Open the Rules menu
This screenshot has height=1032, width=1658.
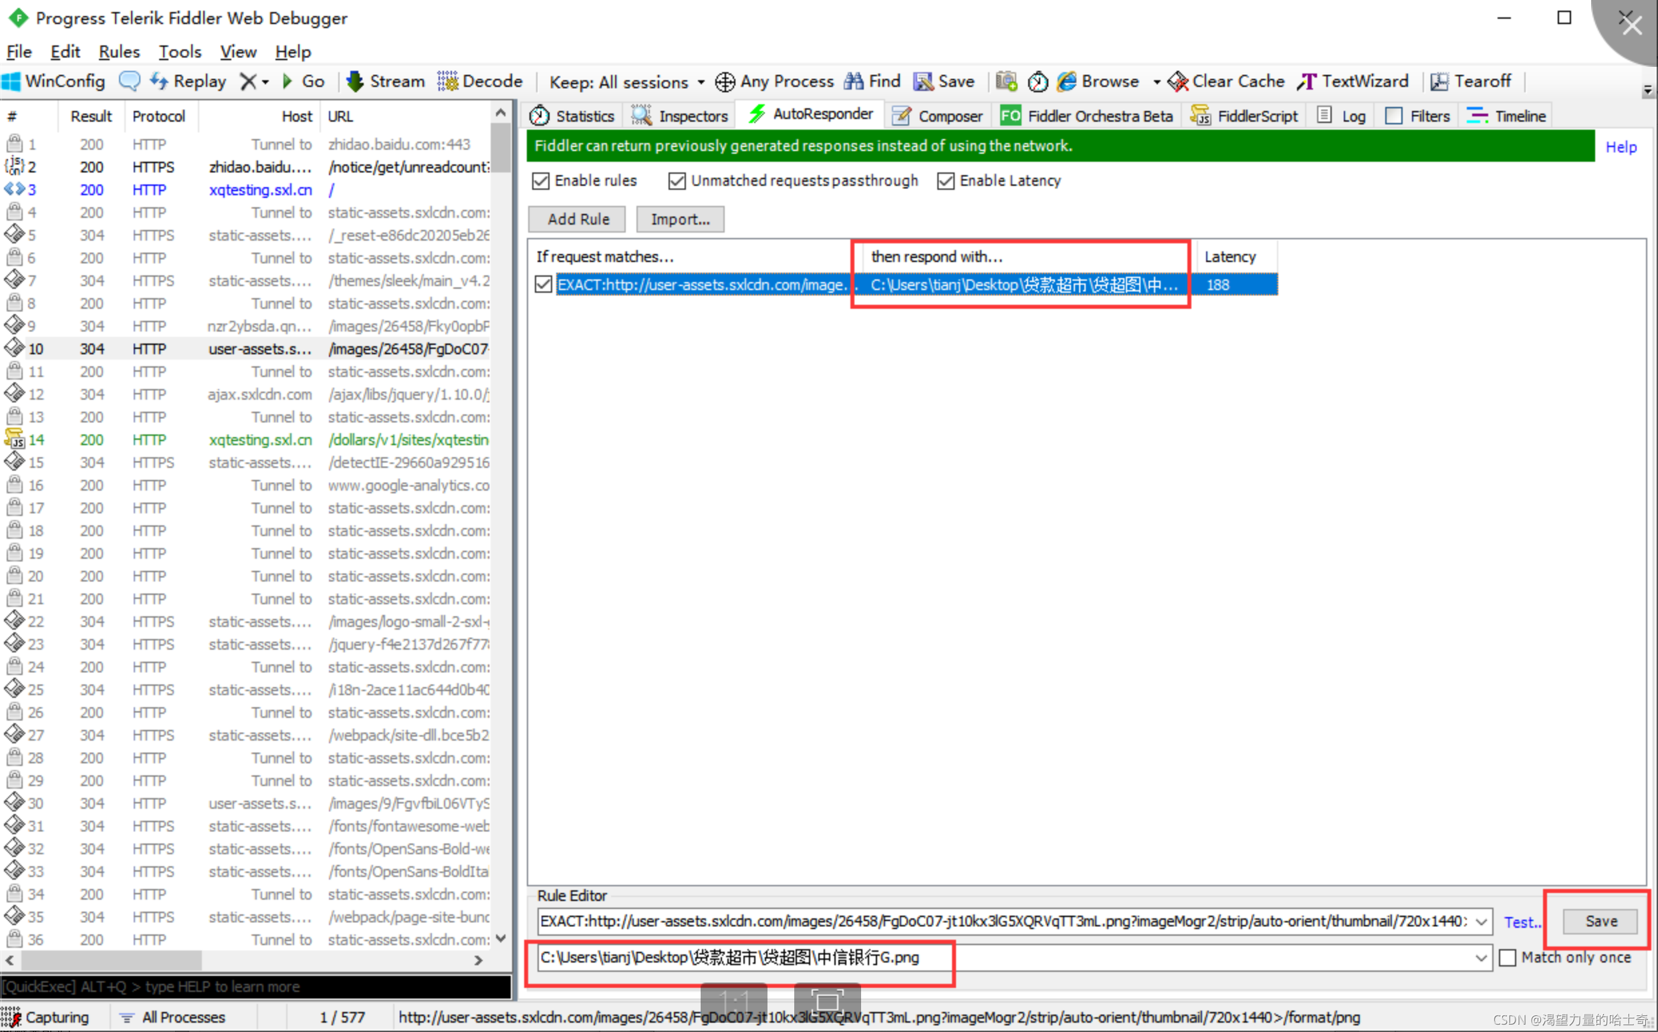point(119,51)
